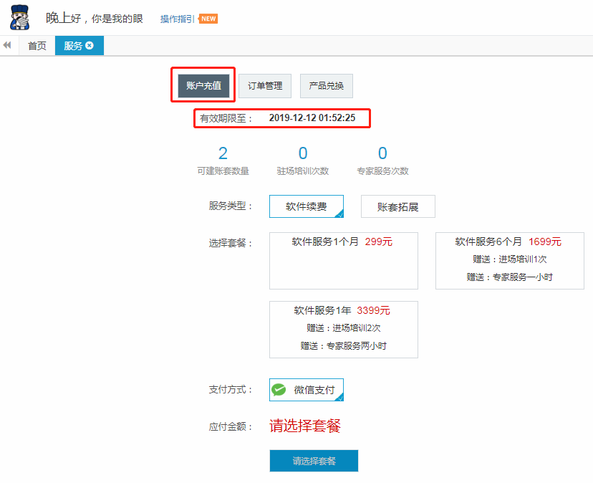Image resolution: width=593 pixels, height=483 pixels.
Task: Click the 驻场培训次数 count
Action: 303,153
